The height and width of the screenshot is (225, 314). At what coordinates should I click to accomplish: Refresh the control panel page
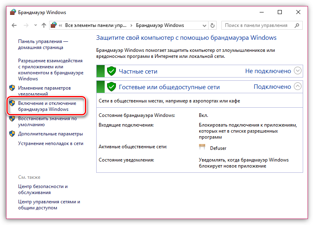click(x=213, y=25)
